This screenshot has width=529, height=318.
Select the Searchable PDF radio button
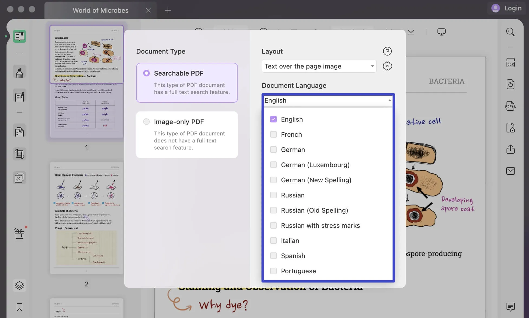tap(146, 73)
